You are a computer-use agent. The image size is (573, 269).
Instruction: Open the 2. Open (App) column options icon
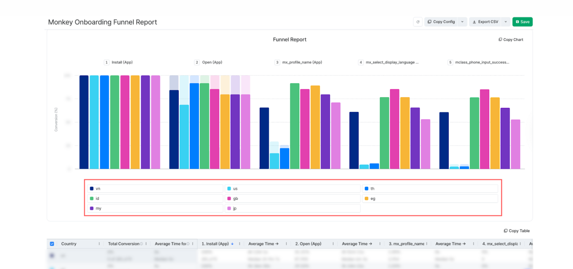tap(333, 244)
